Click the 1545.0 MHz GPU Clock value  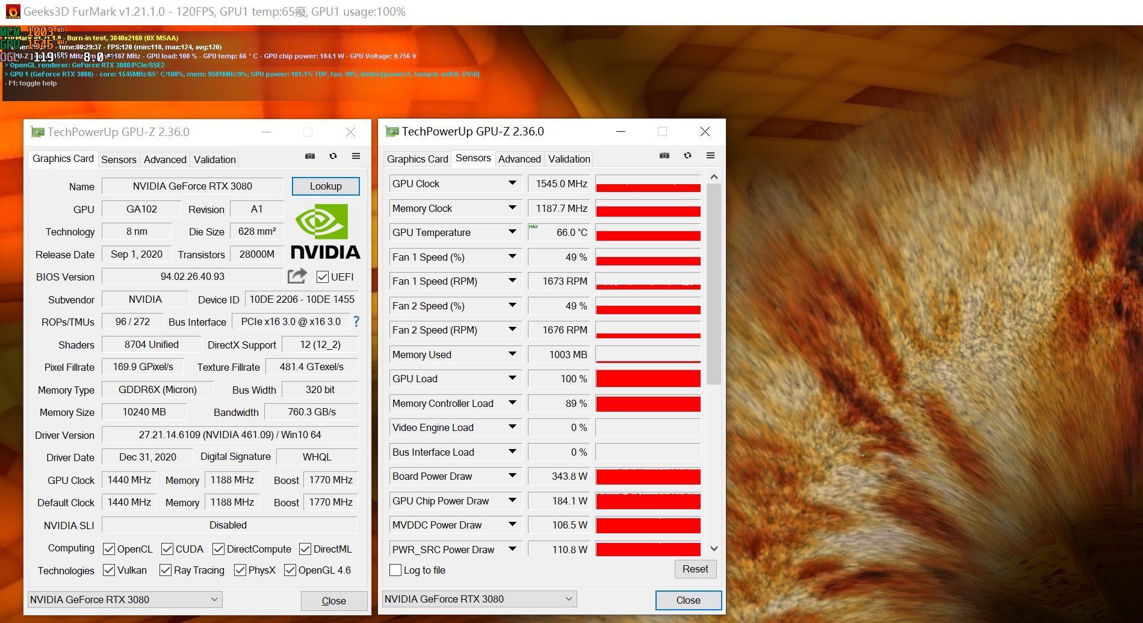tap(560, 184)
